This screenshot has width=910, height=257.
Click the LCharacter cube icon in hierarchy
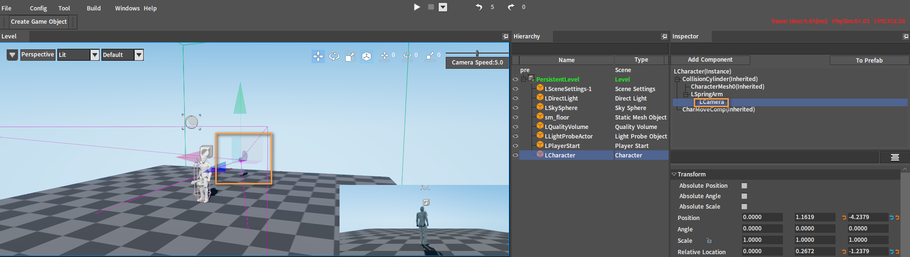(x=540, y=154)
